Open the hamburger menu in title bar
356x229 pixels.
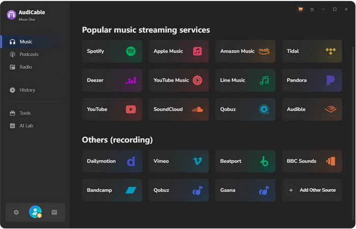pos(312,10)
